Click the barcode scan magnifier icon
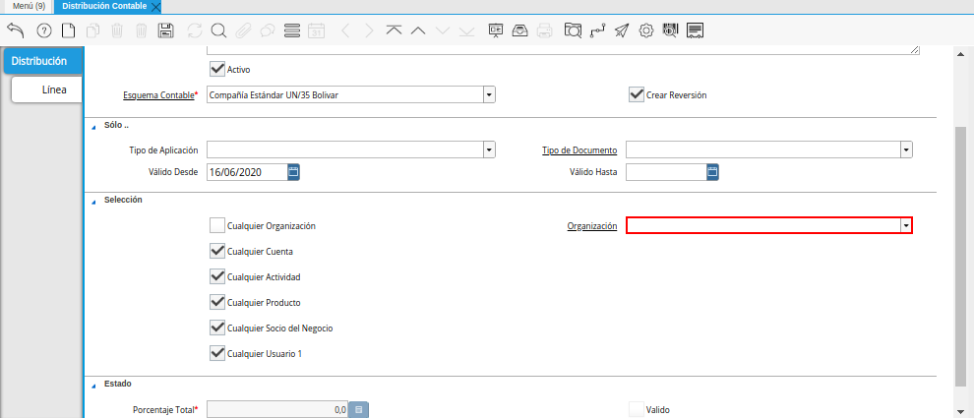The image size is (974, 418). [670, 30]
